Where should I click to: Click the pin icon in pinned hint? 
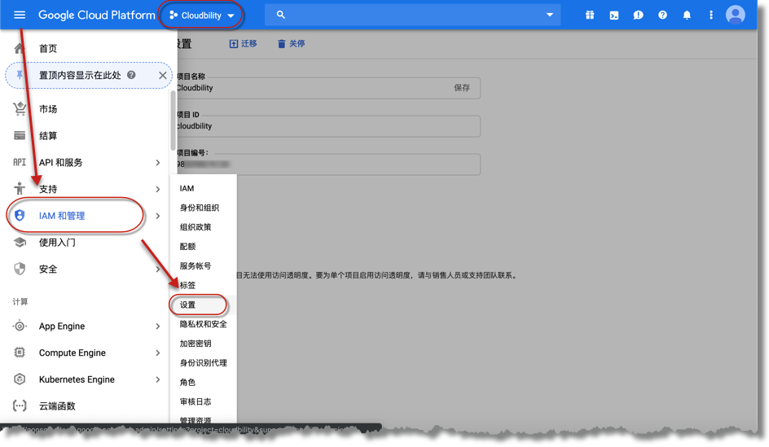click(19, 75)
